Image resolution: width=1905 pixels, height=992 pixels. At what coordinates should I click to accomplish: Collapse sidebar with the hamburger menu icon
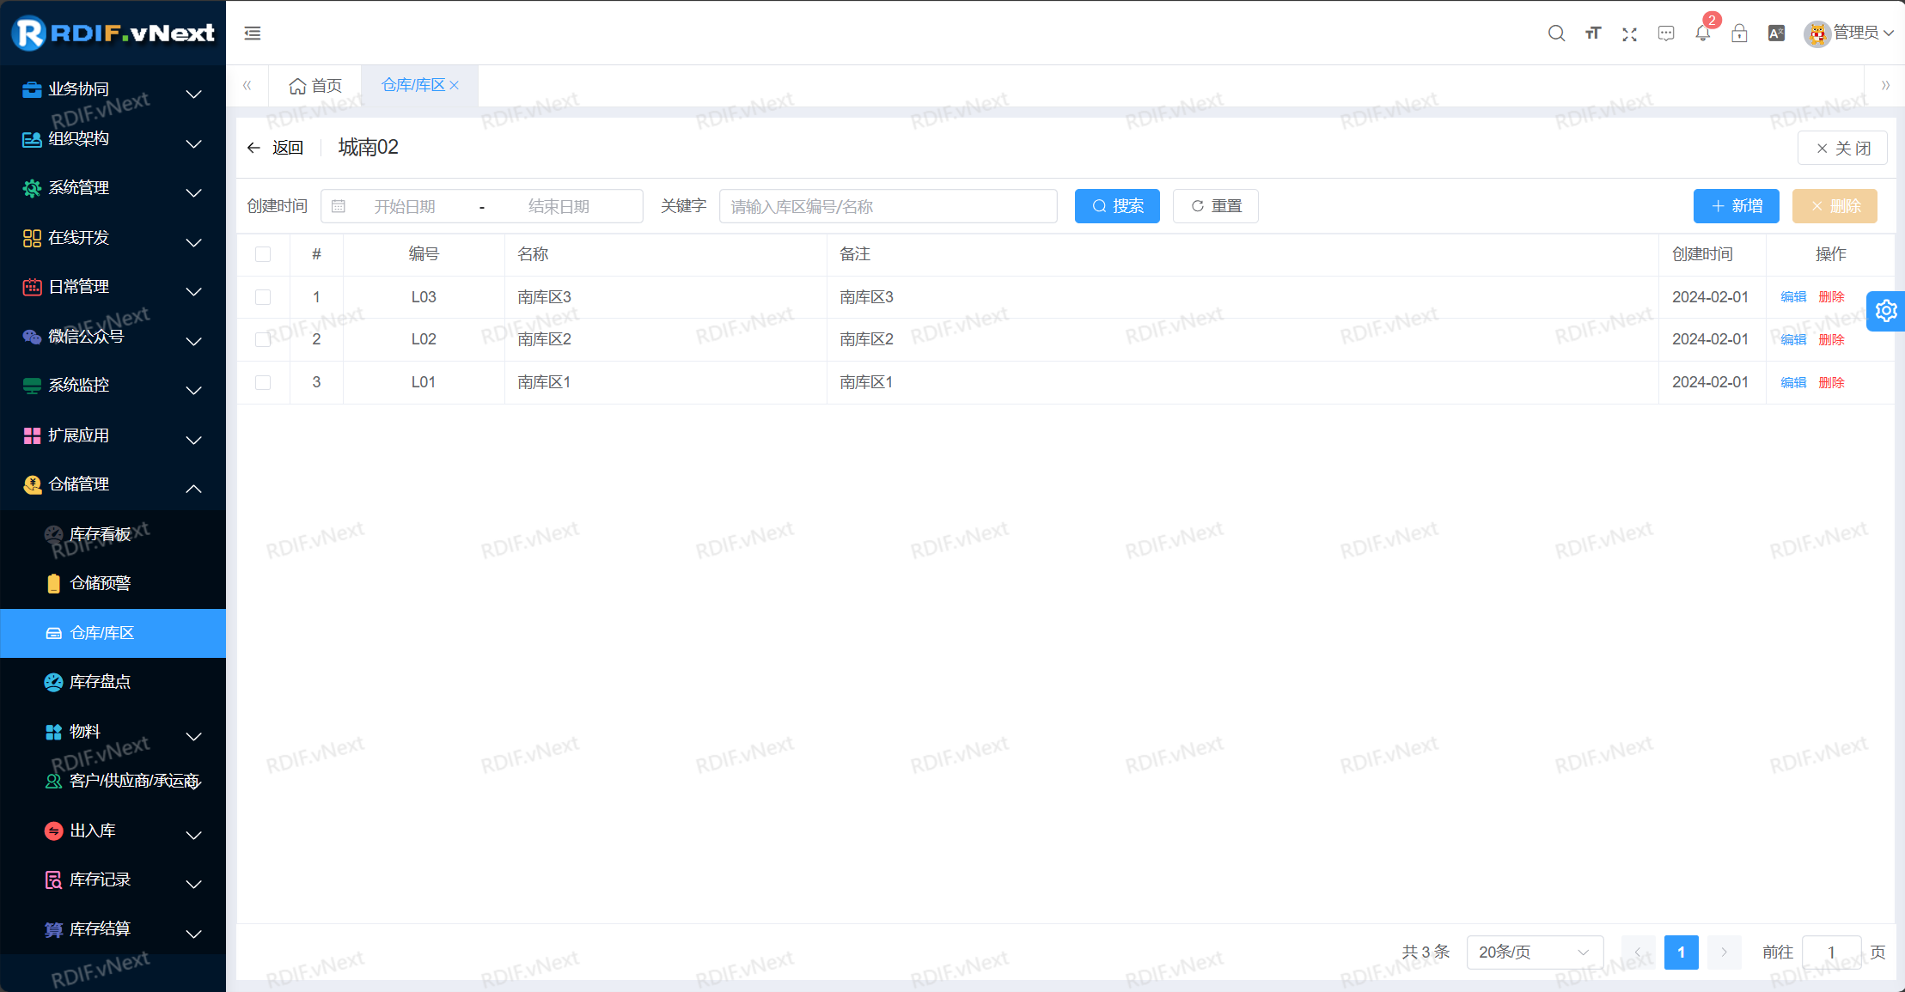click(253, 33)
